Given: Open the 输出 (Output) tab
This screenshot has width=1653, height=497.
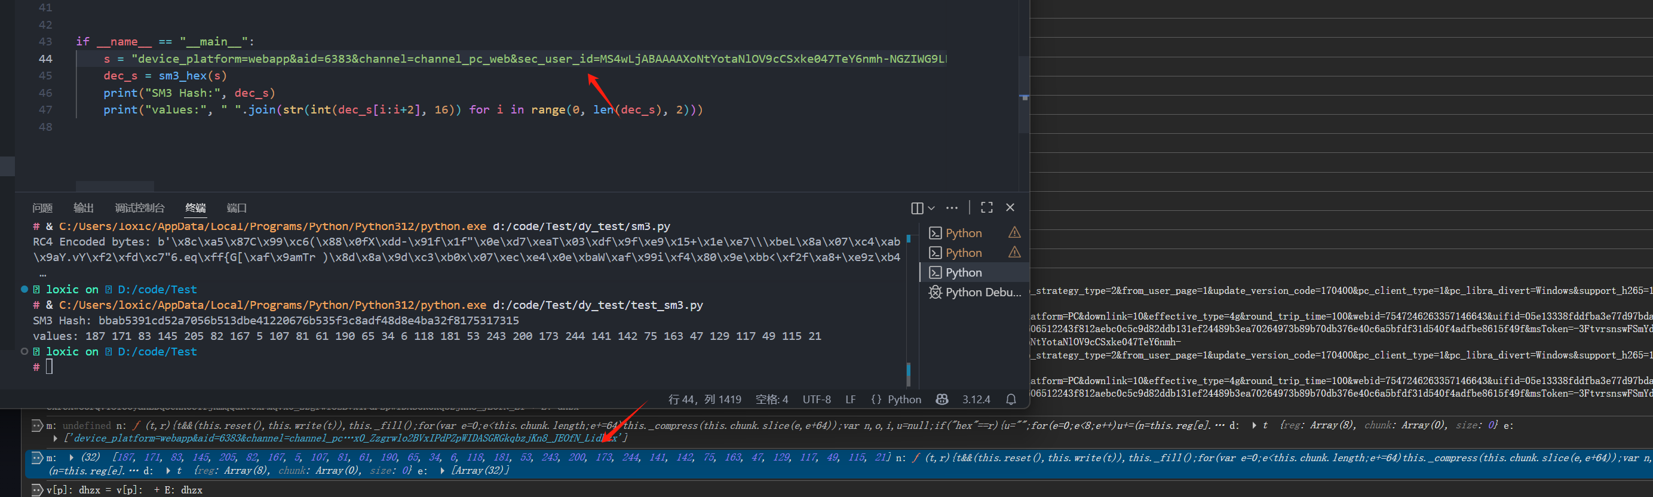Looking at the screenshot, I should (x=84, y=208).
